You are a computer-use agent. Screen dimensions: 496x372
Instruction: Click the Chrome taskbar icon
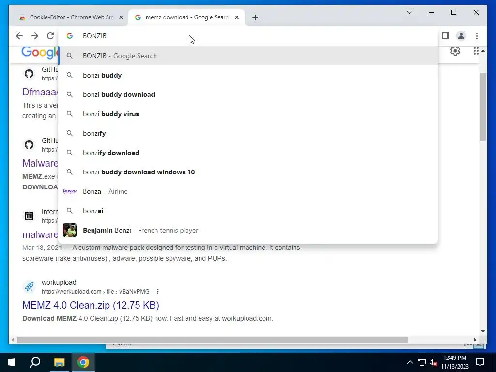83,362
